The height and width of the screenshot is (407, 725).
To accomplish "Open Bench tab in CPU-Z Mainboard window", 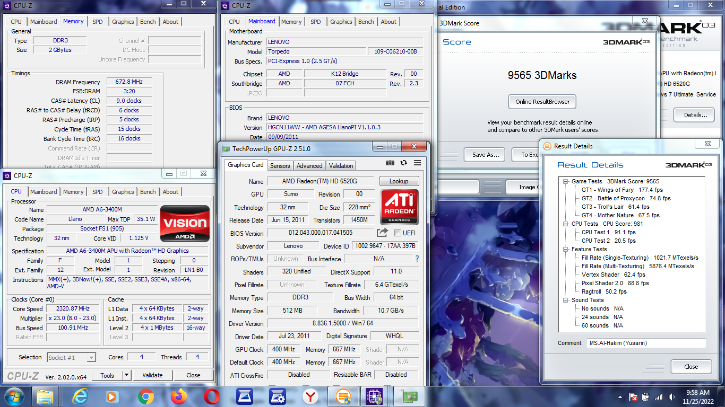I will coord(366,22).
